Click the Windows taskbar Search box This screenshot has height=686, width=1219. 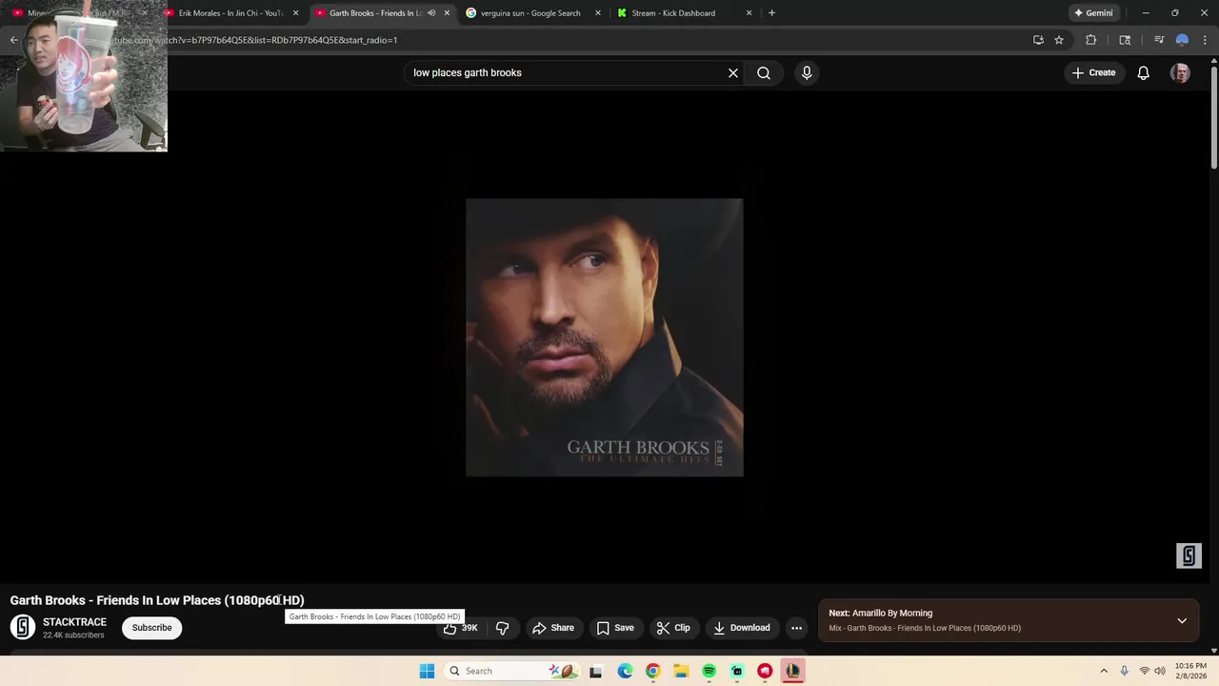tap(512, 671)
